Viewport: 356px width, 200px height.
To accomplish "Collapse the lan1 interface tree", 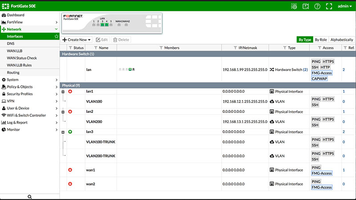I will 63,92.
